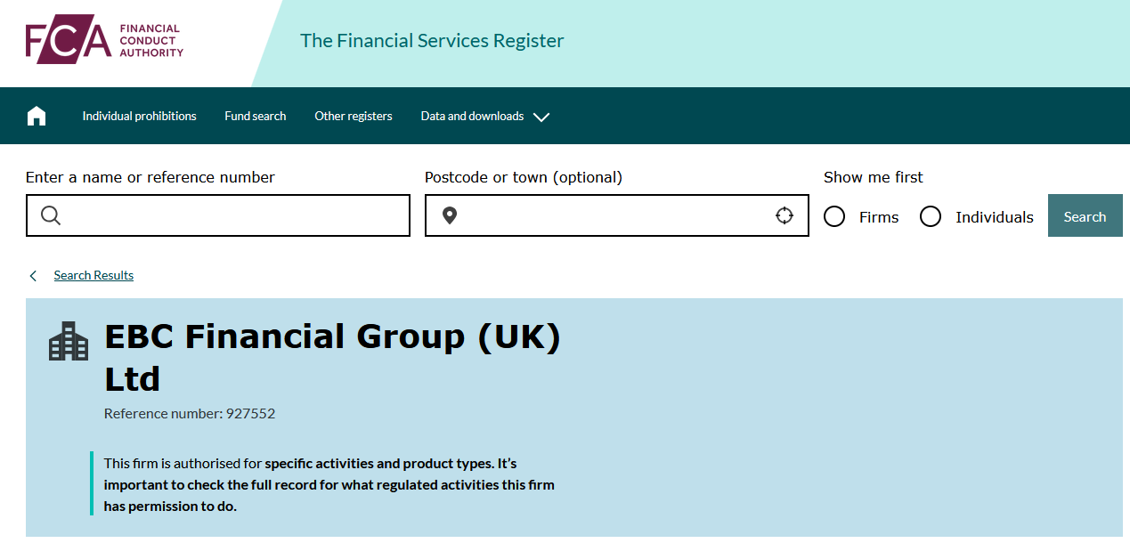
Task: Use current location crosshair icon
Action: pyautogui.click(x=784, y=215)
